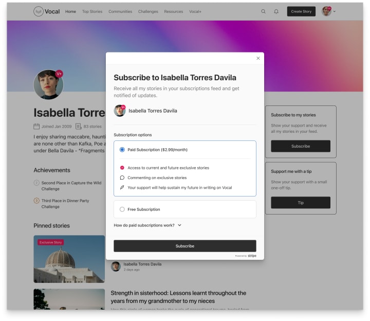Image resolution: width=370 pixels, height=321 pixels.
Task: Open the 'Strength in sisterhood' story title
Action: point(178,297)
